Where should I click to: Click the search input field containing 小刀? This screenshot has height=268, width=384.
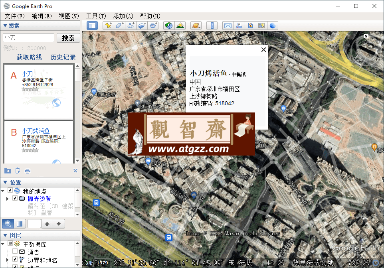28,38
